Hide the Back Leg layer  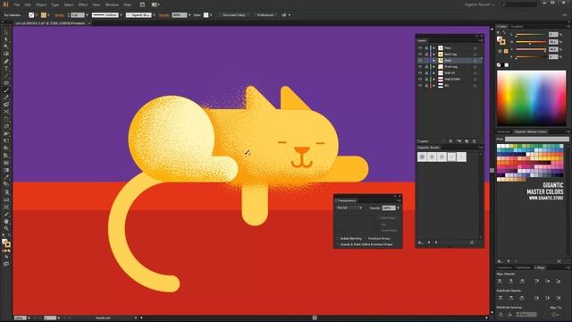click(420, 54)
